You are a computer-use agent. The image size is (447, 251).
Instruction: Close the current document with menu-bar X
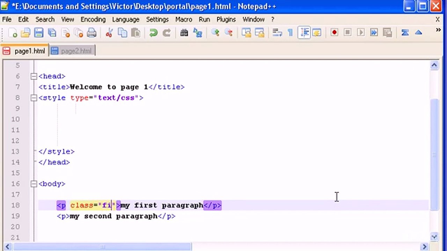438,20
